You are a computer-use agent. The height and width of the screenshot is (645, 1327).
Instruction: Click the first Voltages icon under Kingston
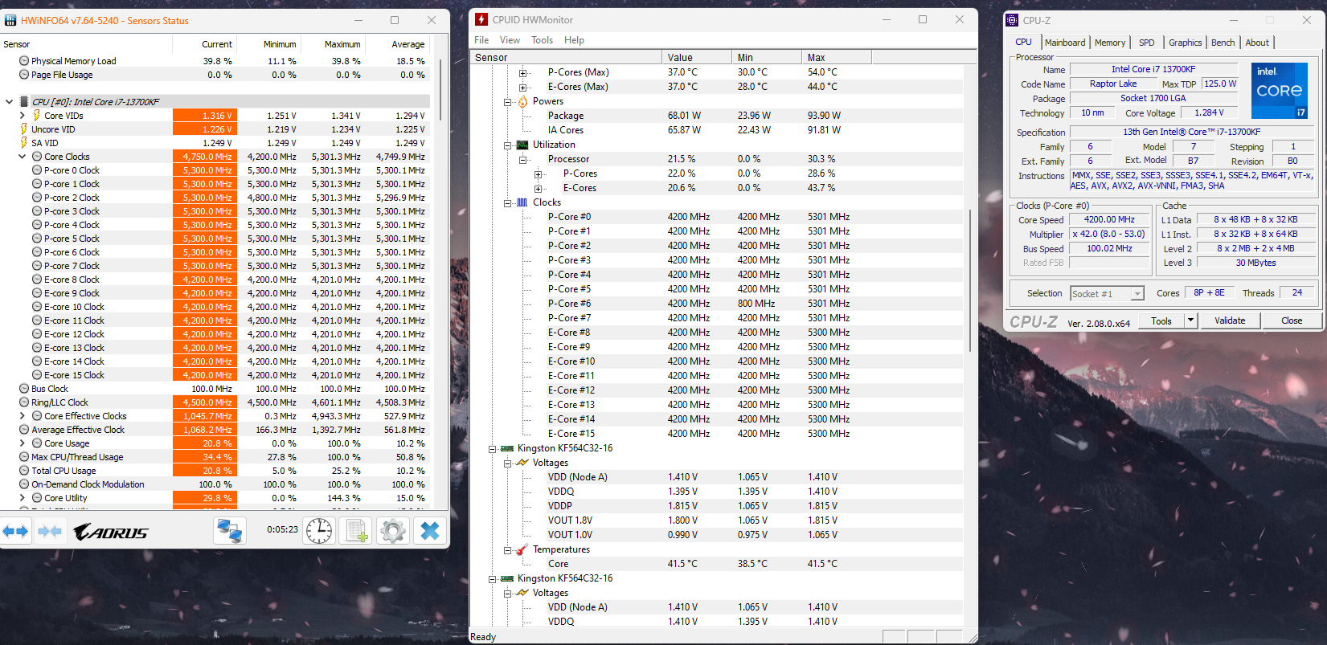[522, 463]
